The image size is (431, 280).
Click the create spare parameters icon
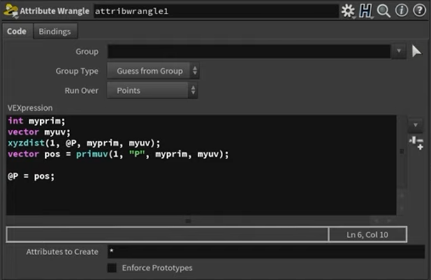(416, 143)
